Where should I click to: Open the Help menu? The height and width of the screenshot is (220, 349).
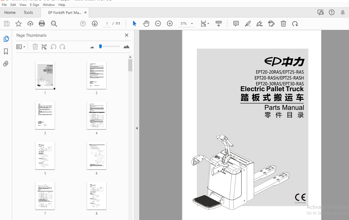(x=62, y=5)
